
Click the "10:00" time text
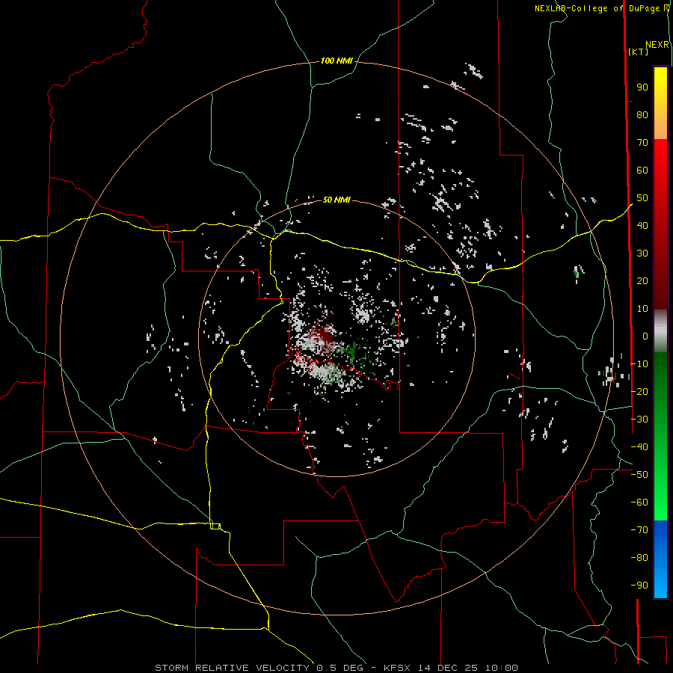click(501, 668)
